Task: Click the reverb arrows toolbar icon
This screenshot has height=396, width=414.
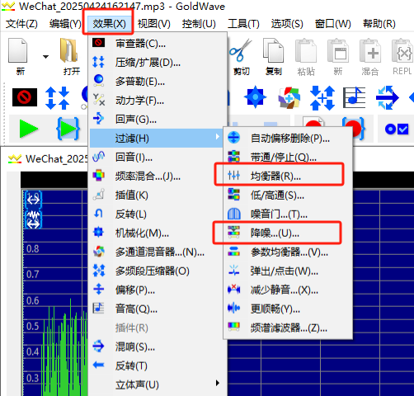Action: click(387, 97)
